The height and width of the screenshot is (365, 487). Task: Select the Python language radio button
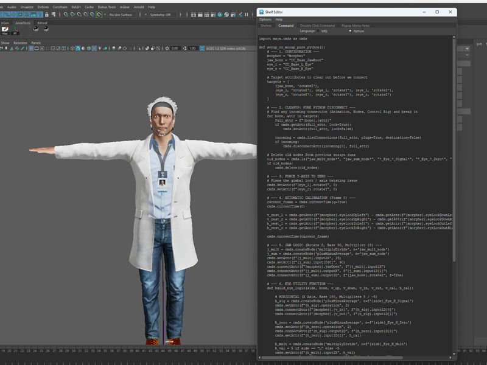click(350, 31)
